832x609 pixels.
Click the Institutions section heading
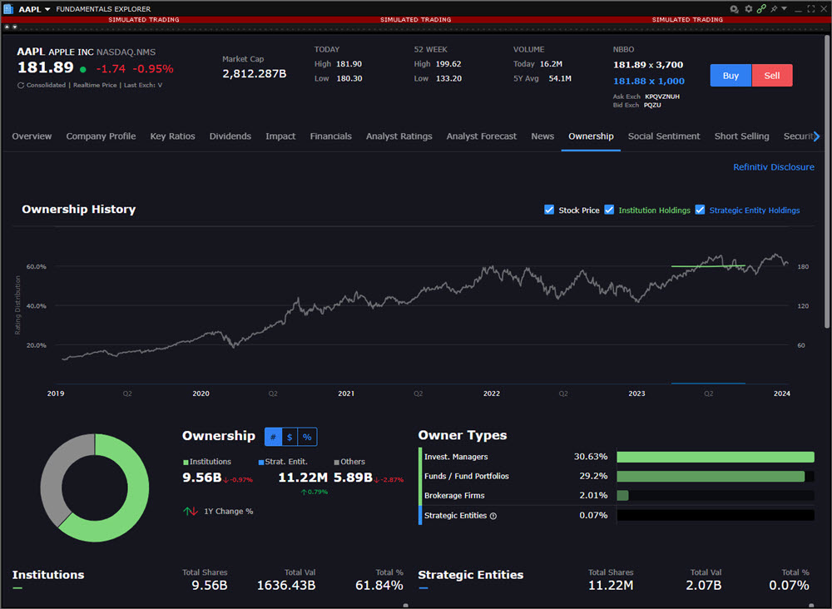[x=48, y=575]
